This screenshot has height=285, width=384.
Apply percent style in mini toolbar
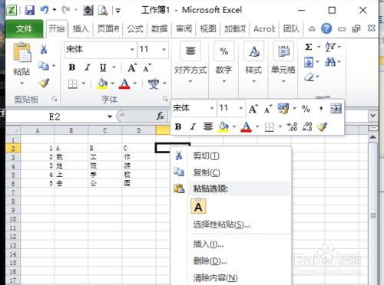click(x=306, y=109)
